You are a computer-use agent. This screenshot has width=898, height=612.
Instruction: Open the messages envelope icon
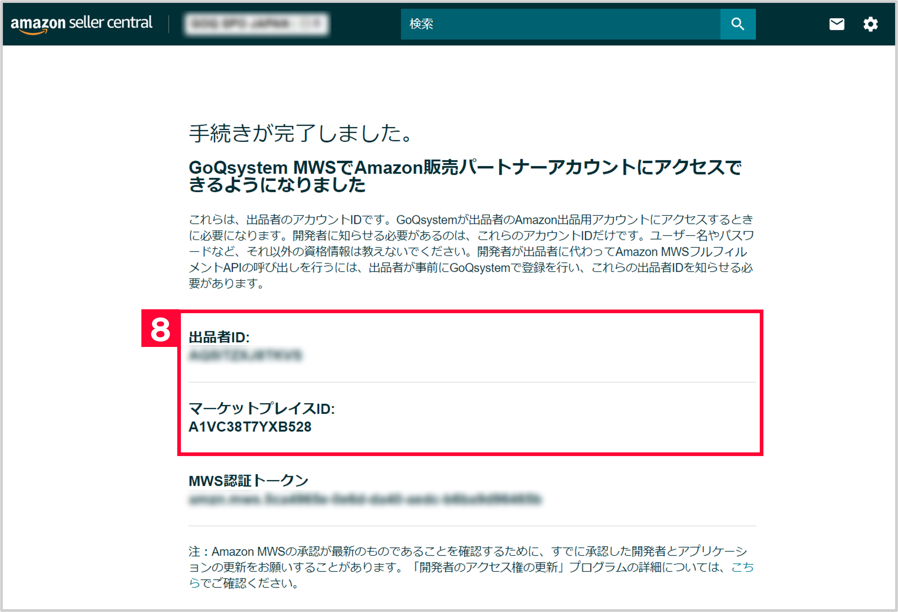point(836,24)
